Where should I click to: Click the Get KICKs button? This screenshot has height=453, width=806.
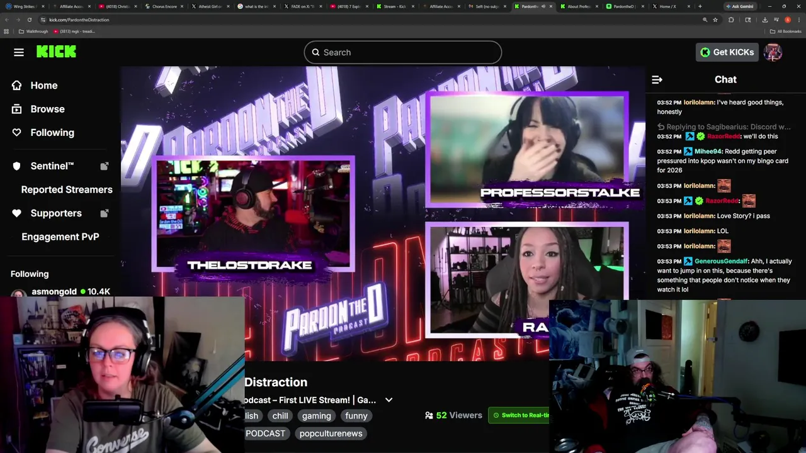click(727, 52)
